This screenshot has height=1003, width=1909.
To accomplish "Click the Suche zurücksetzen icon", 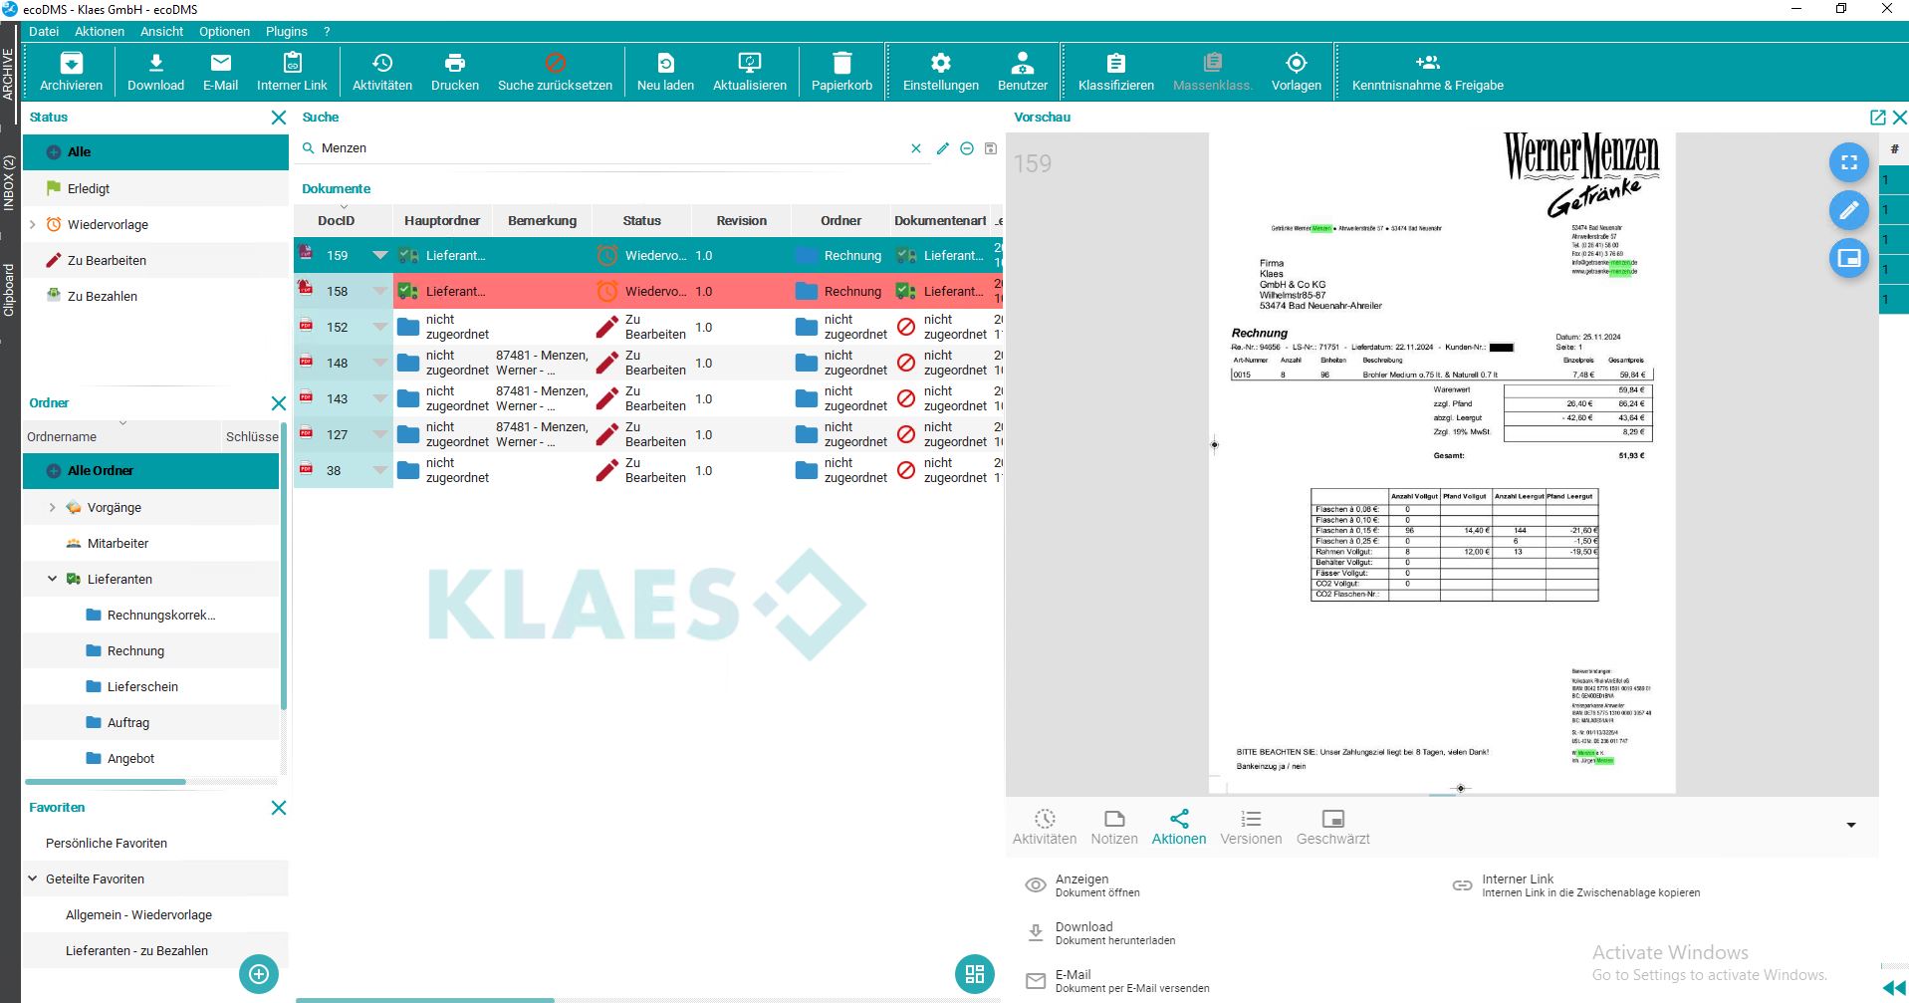I will (x=555, y=70).
